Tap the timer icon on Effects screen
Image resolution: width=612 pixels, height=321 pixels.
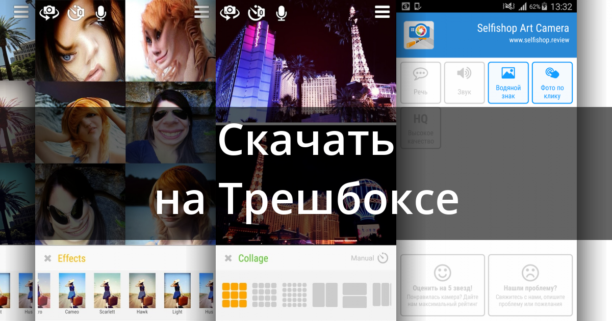75,12
